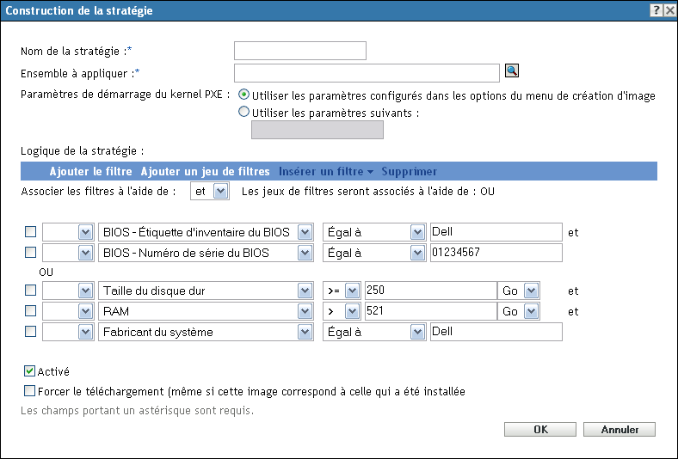Select radio option for configured menu parameters
Image resolution: width=678 pixels, height=459 pixels.
(x=244, y=95)
